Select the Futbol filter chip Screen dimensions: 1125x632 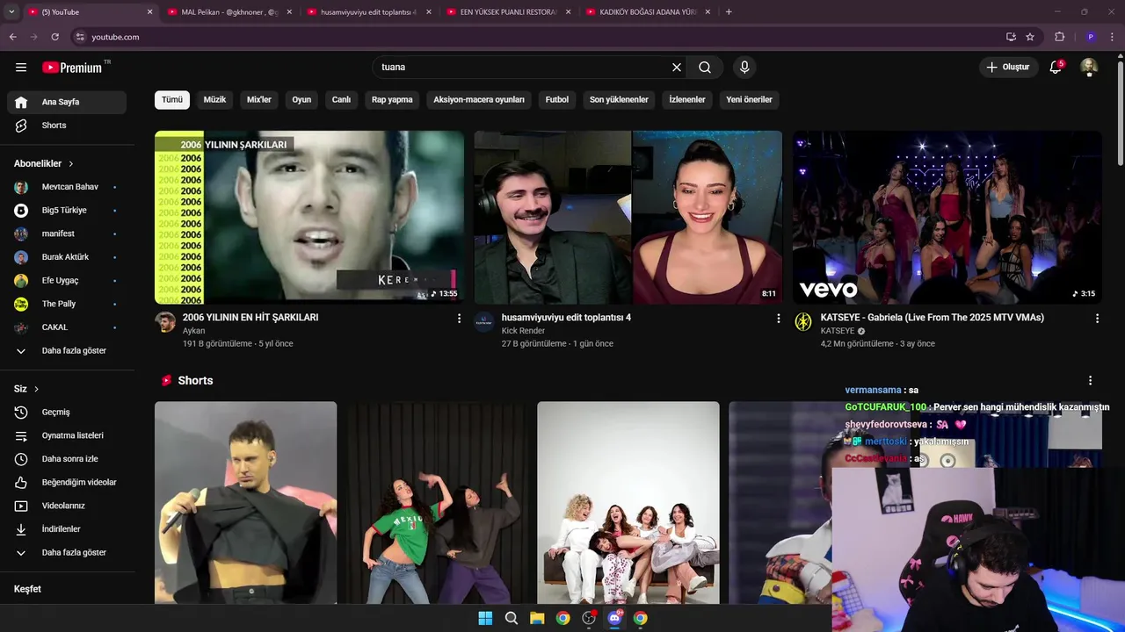click(557, 100)
